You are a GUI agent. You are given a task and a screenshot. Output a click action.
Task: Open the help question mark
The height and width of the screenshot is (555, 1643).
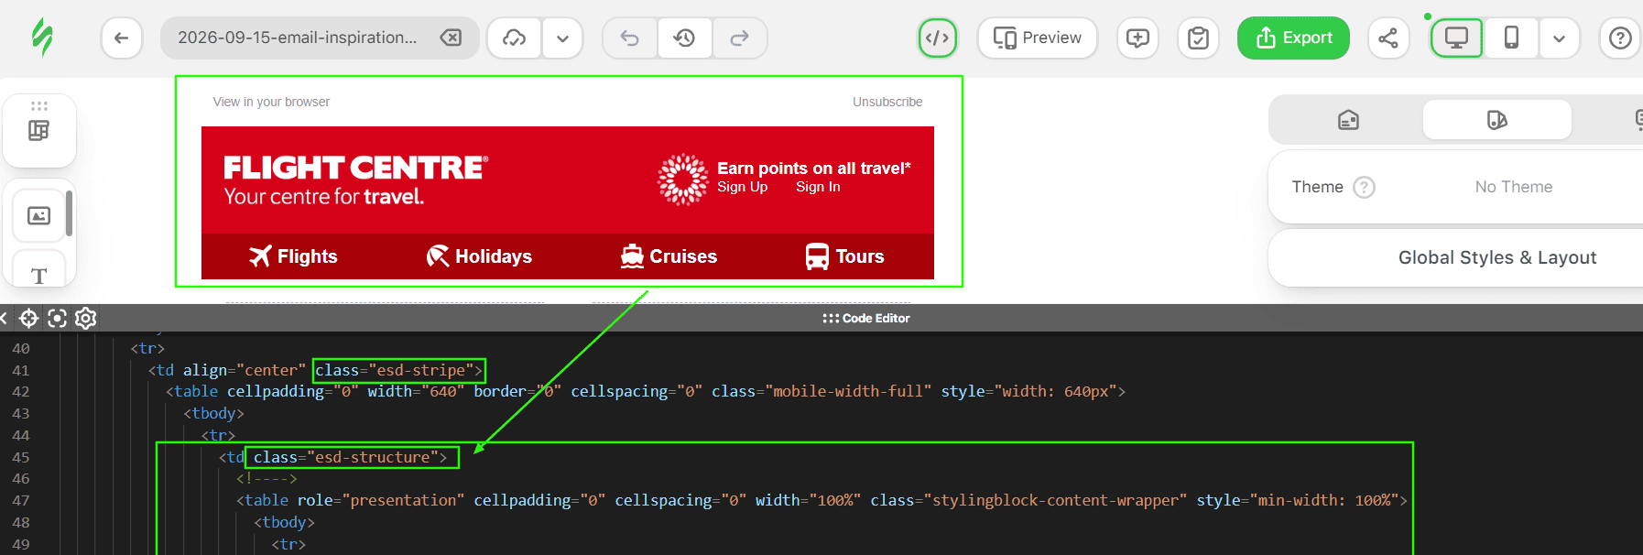coord(1620,38)
